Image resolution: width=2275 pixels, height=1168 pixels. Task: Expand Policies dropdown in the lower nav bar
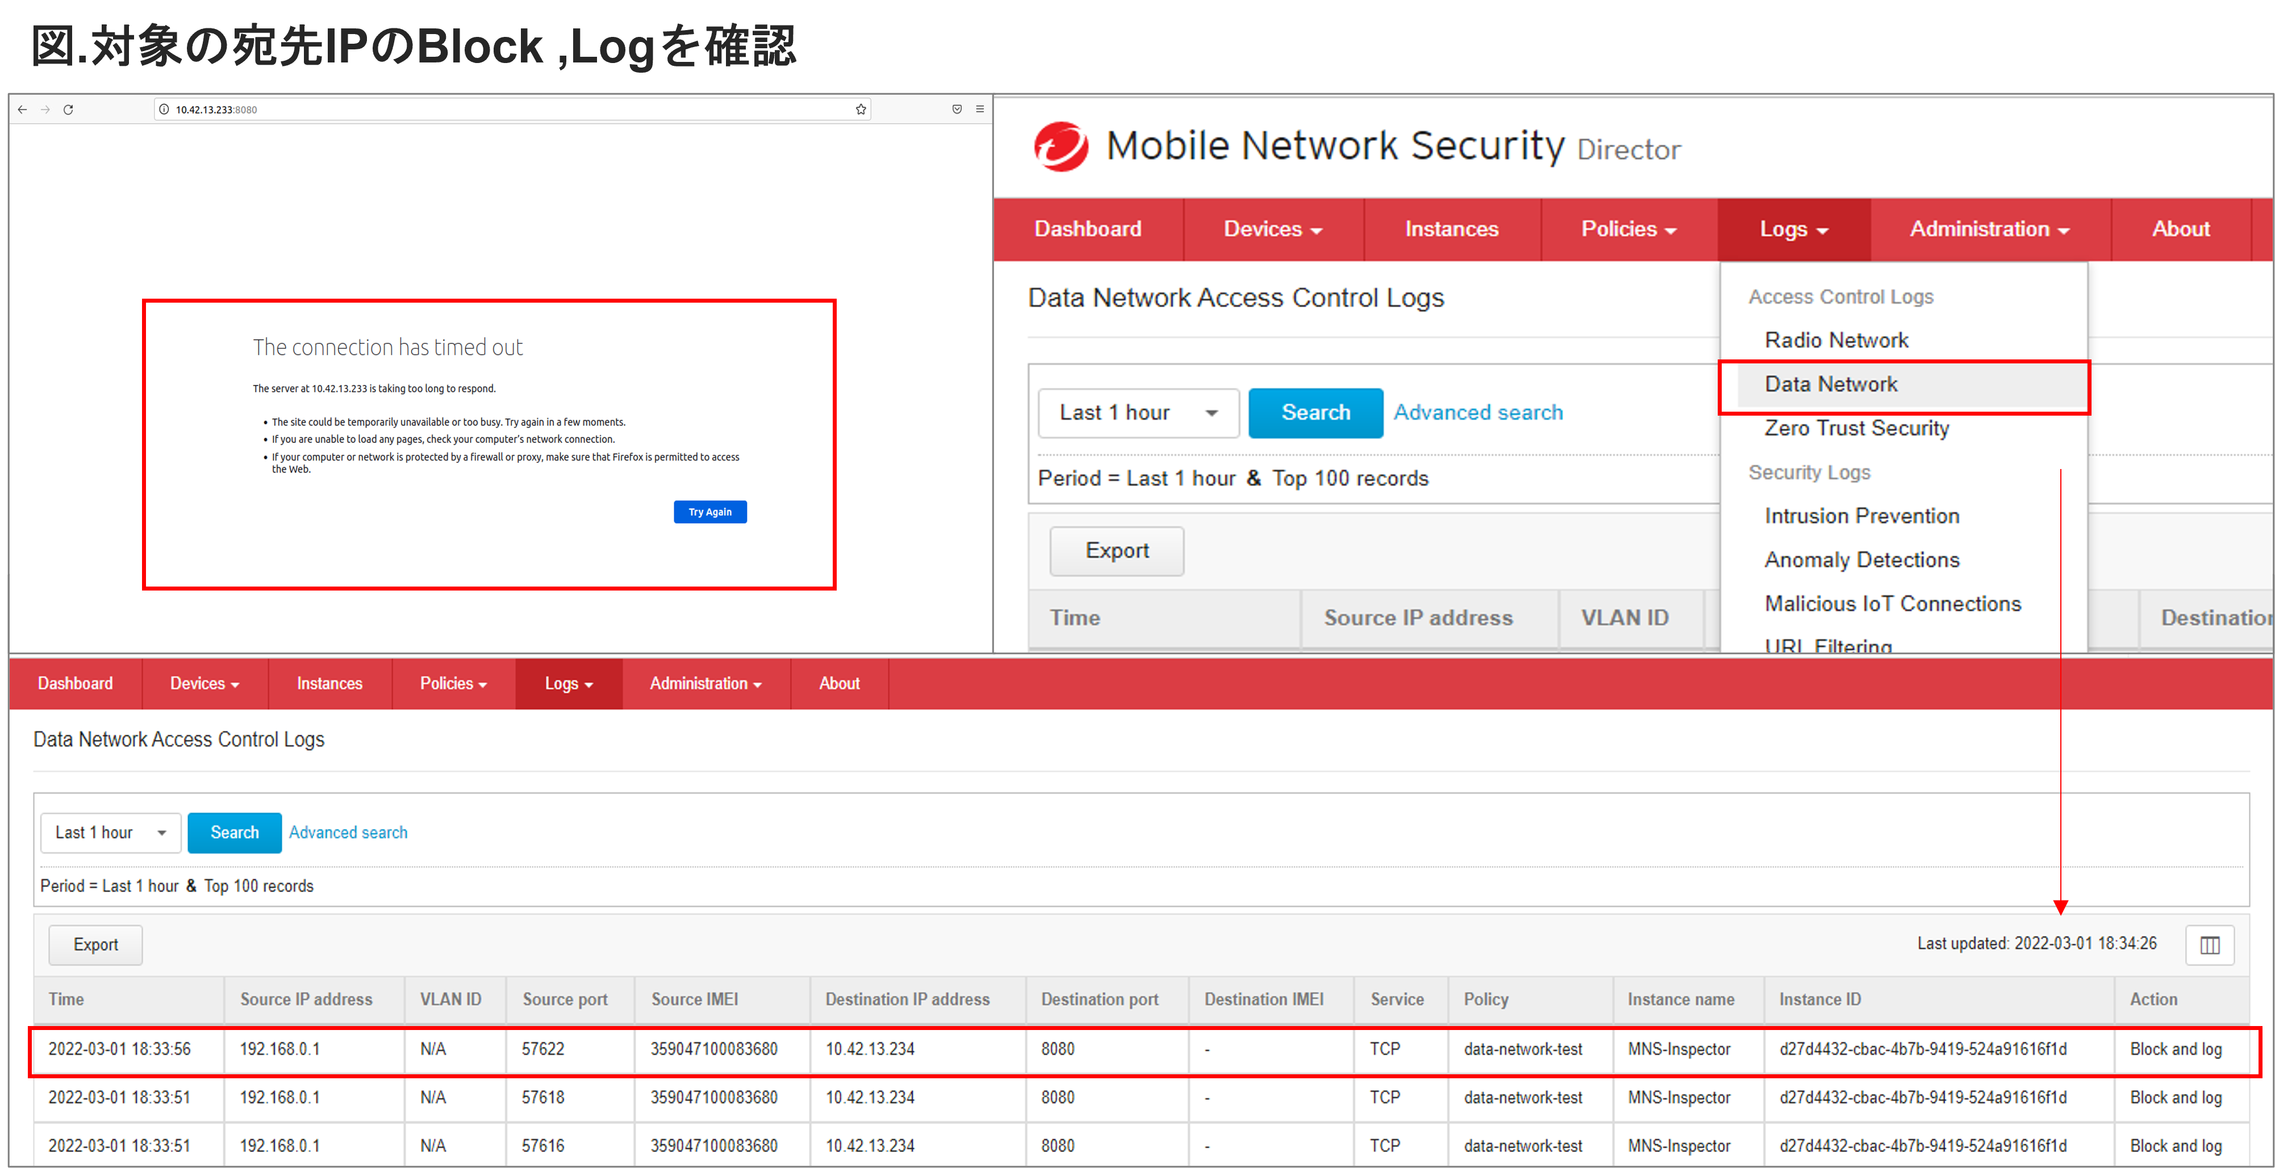pyautogui.click(x=453, y=683)
